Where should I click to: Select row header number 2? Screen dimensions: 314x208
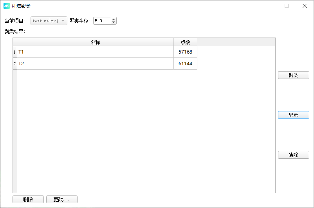coord(15,64)
